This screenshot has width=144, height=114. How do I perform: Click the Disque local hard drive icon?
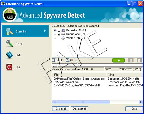63,34
